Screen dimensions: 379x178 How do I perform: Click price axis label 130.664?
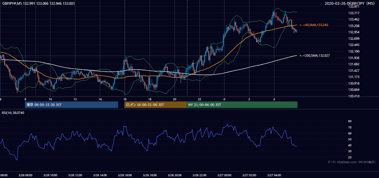(x=354, y=90)
